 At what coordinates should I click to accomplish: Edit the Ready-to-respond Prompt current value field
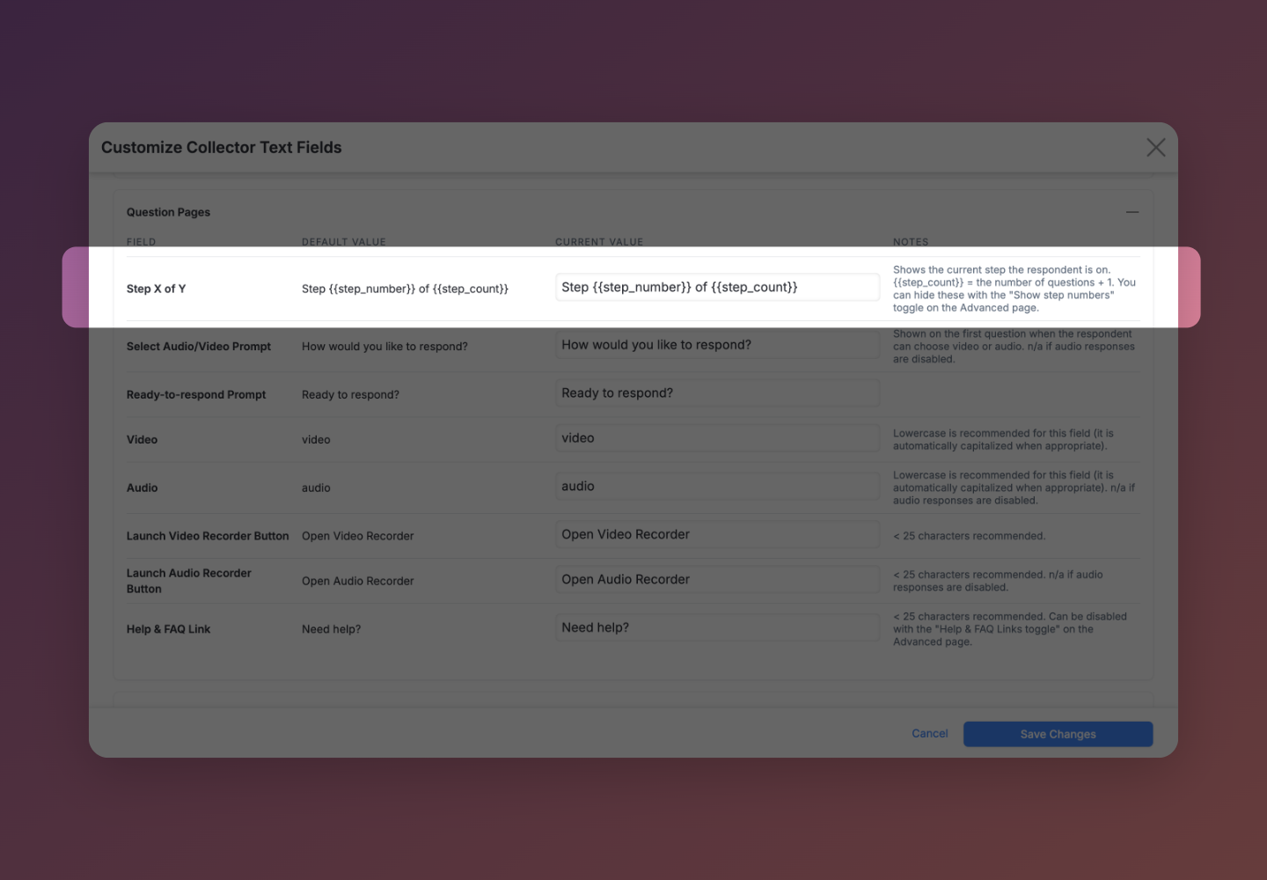coord(717,393)
